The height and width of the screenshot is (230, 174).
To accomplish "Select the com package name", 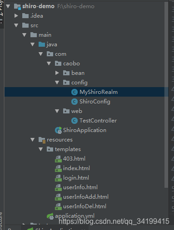I will tap(60, 54).
